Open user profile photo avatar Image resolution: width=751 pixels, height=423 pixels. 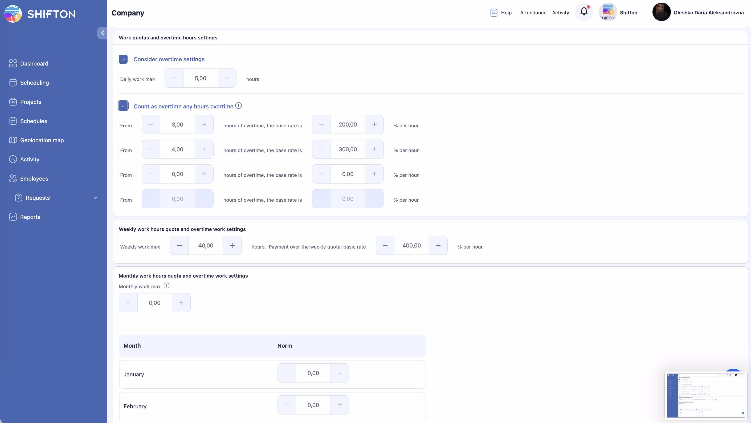[x=661, y=12]
